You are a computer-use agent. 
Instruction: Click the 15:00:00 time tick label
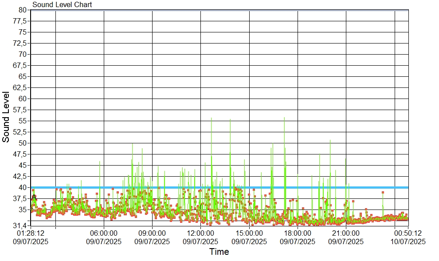click(x=249, y=233)
